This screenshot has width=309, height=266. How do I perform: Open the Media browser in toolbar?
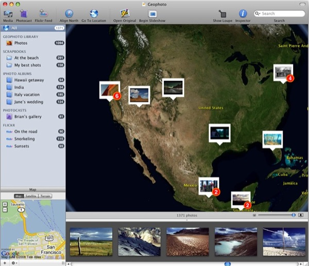click(x=8, y=13)
